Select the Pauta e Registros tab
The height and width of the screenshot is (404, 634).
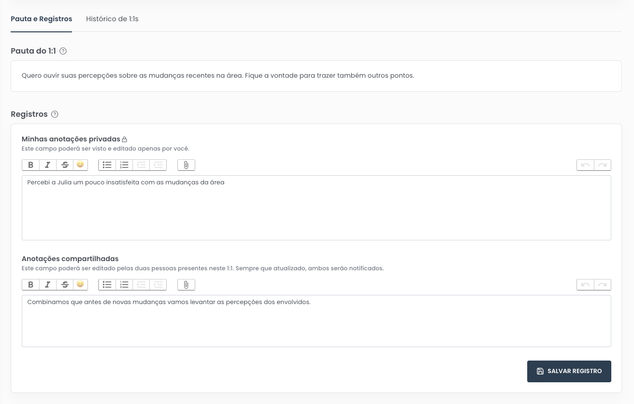(41, 19)
